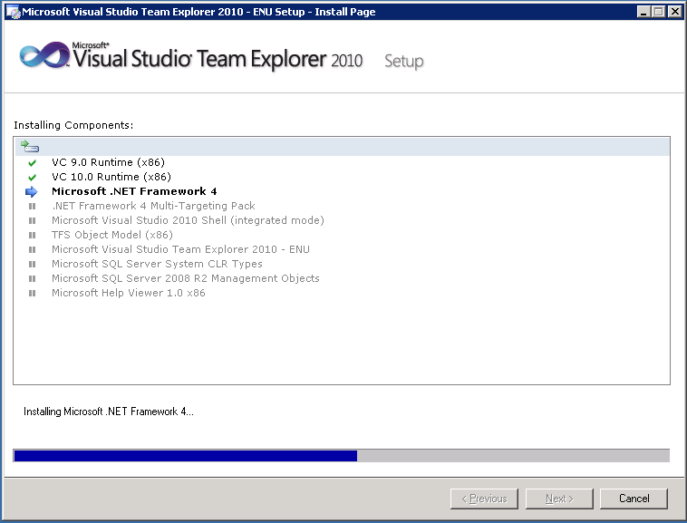The width and height of the screenshot is (687, 523).
Task: Close the setup window
Action: click(674, 12)
